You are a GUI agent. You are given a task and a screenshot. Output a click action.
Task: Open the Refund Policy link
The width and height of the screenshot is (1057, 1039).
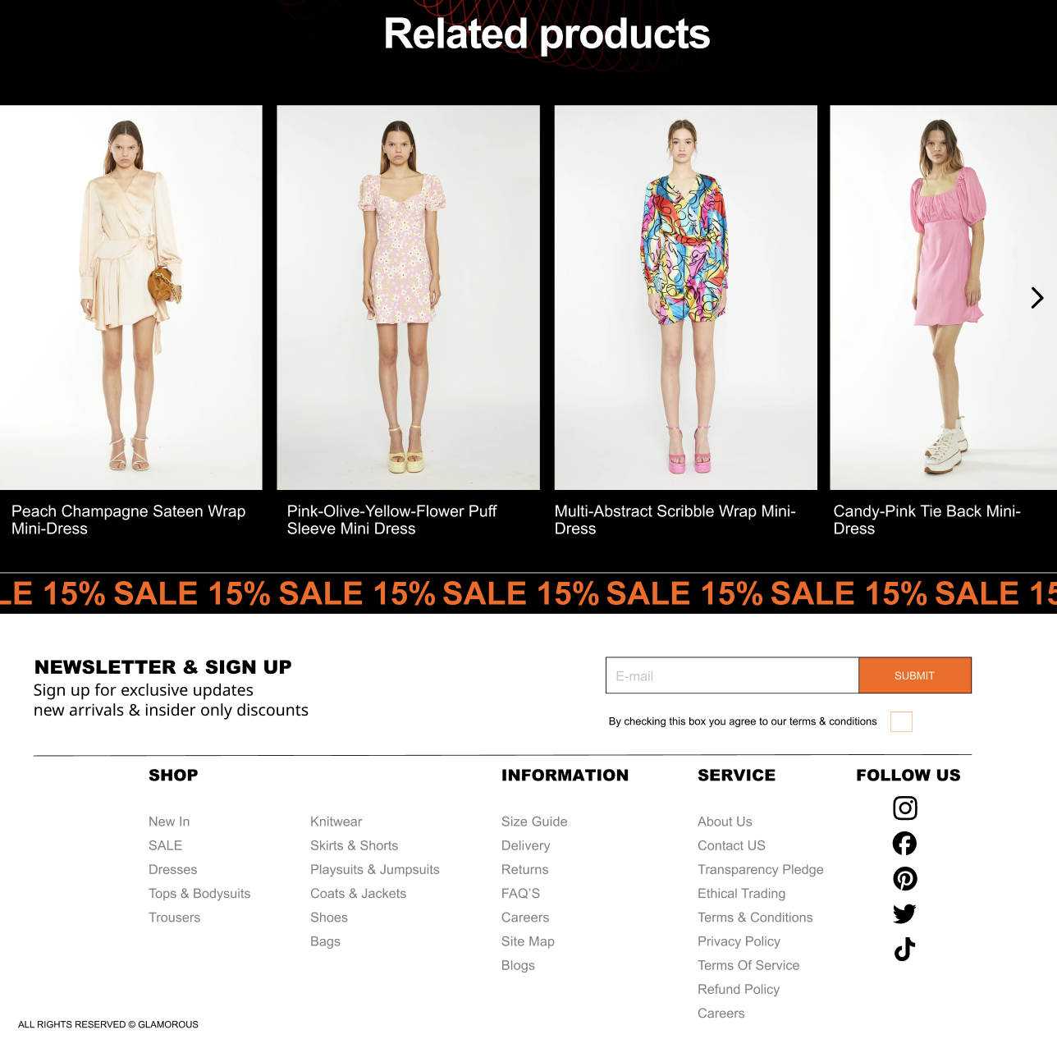pyautogui.click(x=739, y=989)
